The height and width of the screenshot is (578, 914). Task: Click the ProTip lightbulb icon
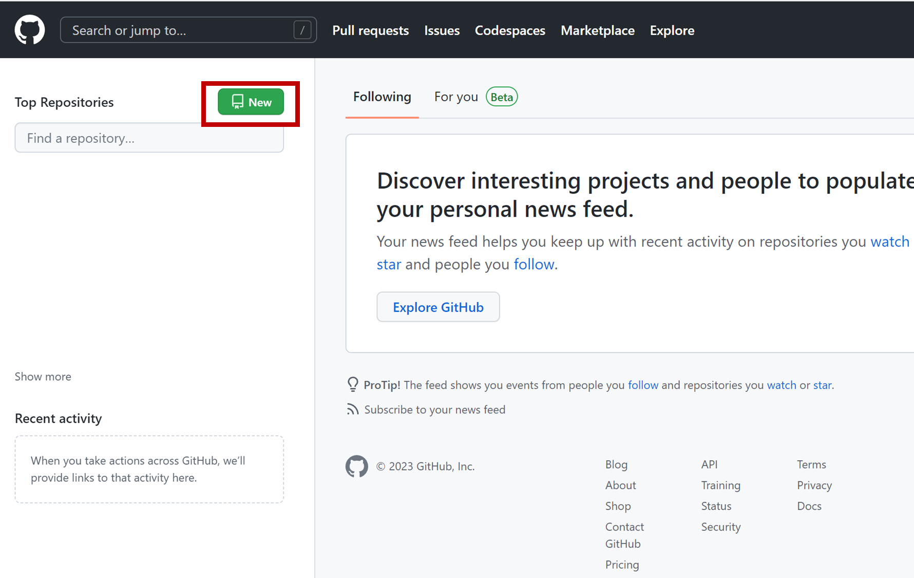(x=353, y=384)
